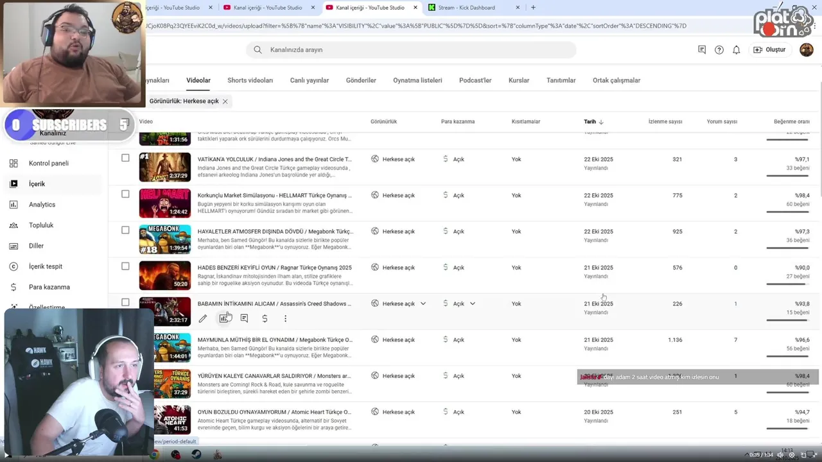
Task: Switch to the Podcast'ler tab
Action: tap(475, 80)
